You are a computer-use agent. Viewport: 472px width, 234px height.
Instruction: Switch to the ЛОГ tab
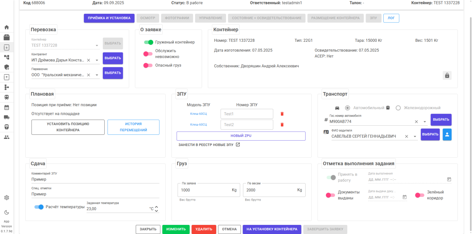pyautogui.click(x=391, y=18)
